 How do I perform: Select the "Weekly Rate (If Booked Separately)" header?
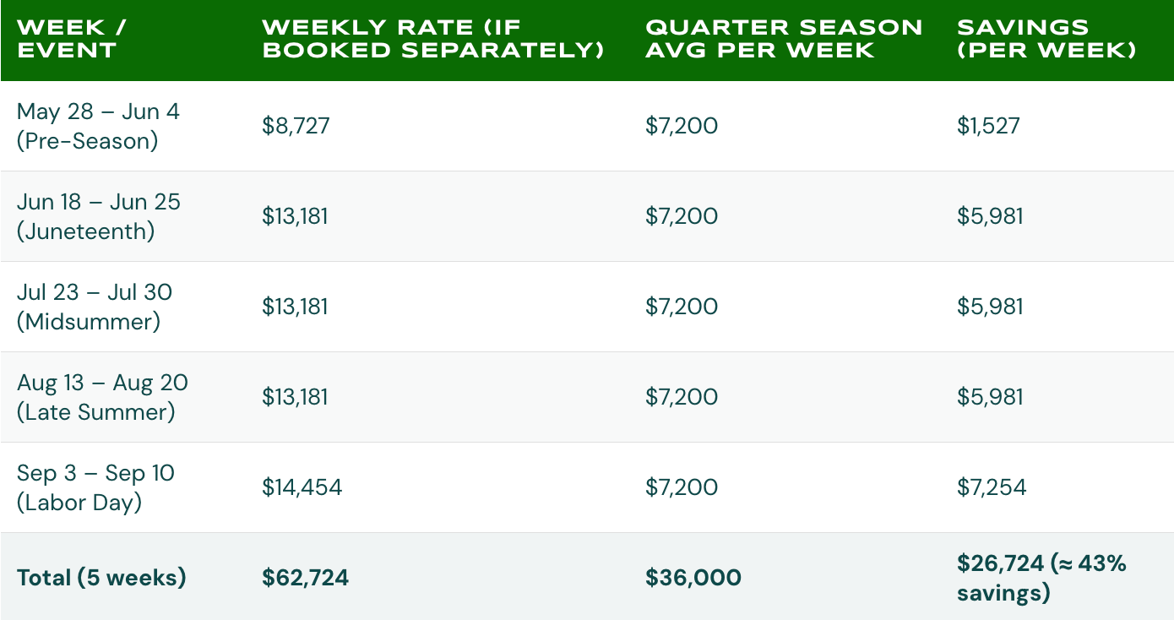(x=432, y=39)
